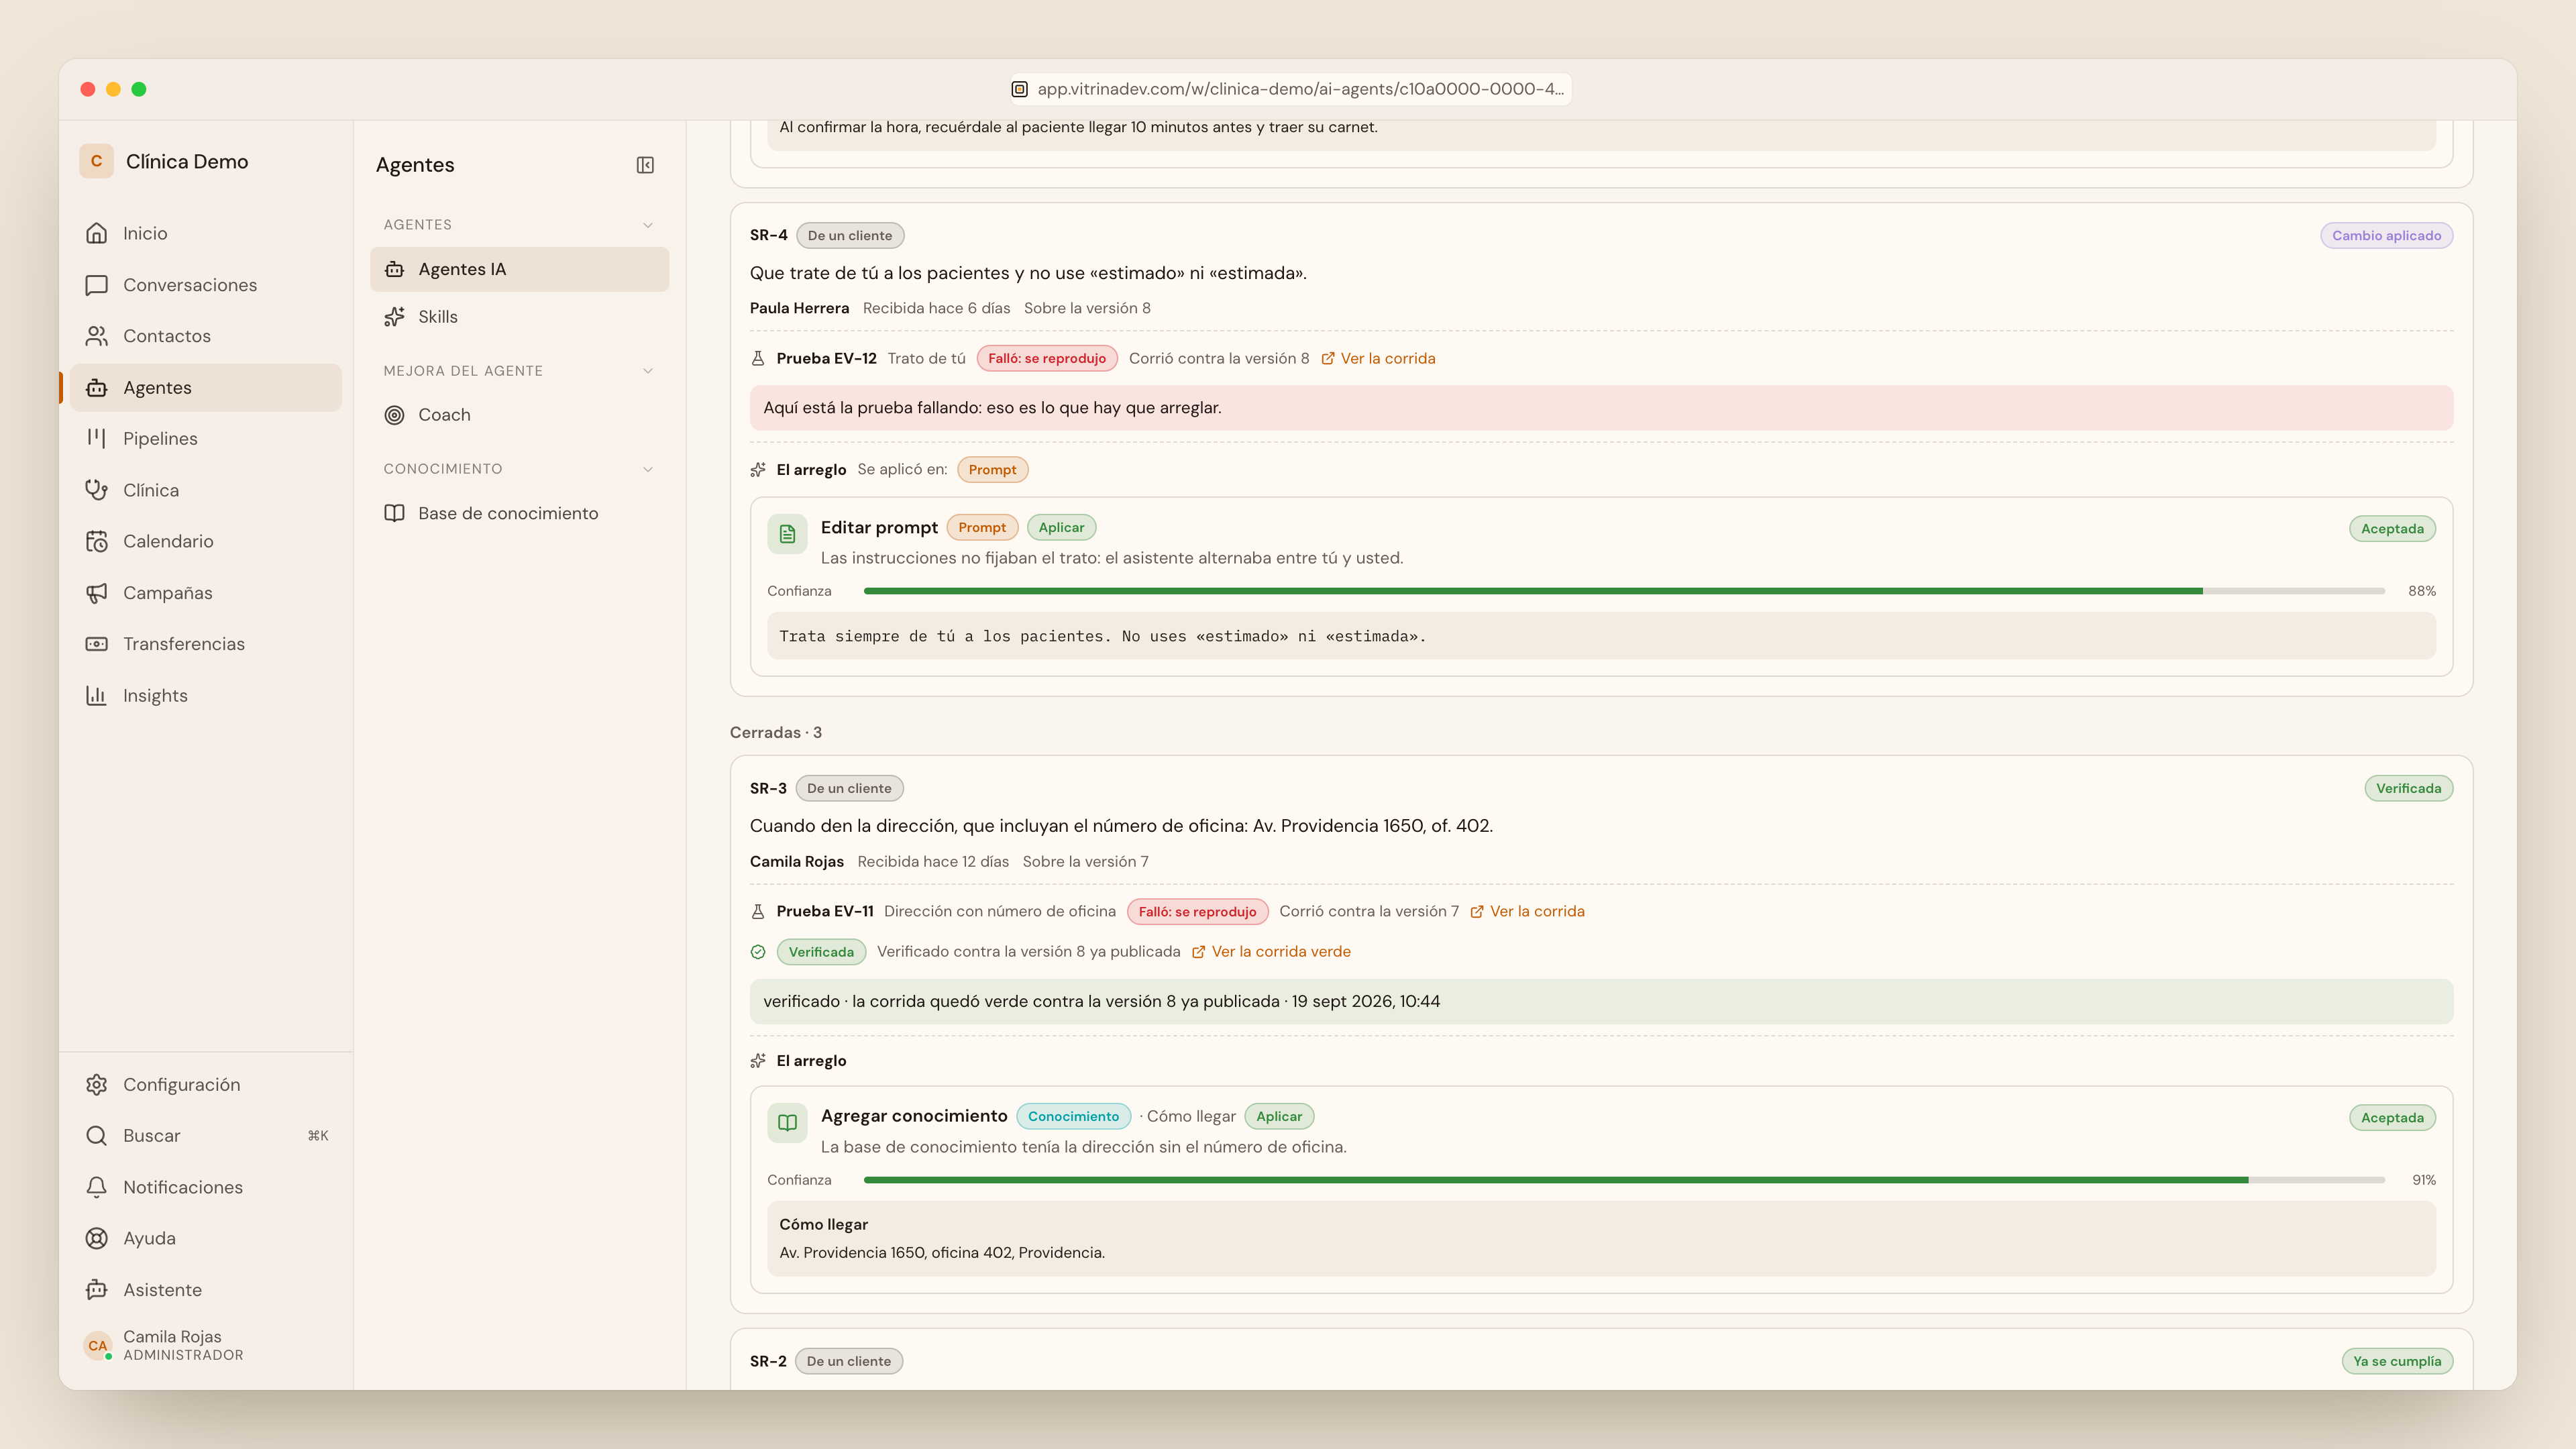
Task: Click Aplicar badge on Agregar conocimiento
Action: click(x=1279, y=1116)
